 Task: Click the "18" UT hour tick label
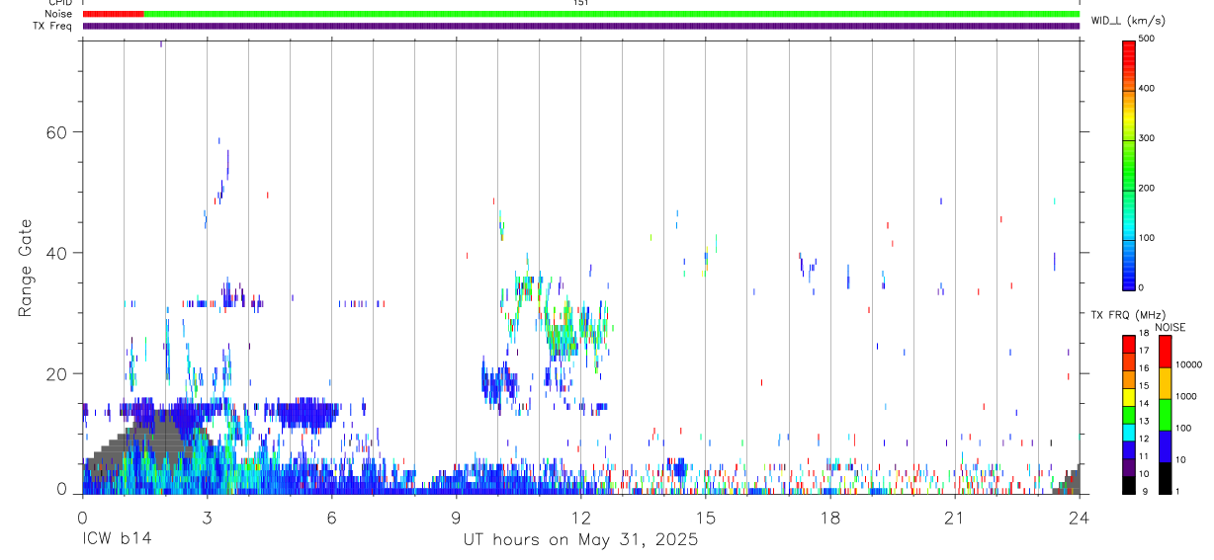point(829,518)
